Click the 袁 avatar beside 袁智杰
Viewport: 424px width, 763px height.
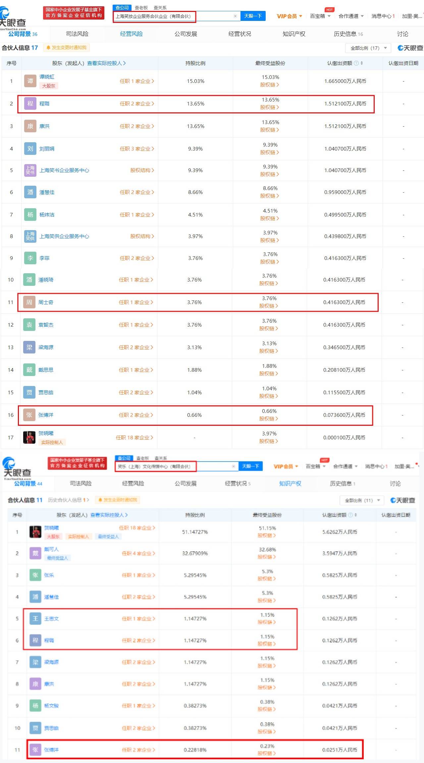(29, 325)
